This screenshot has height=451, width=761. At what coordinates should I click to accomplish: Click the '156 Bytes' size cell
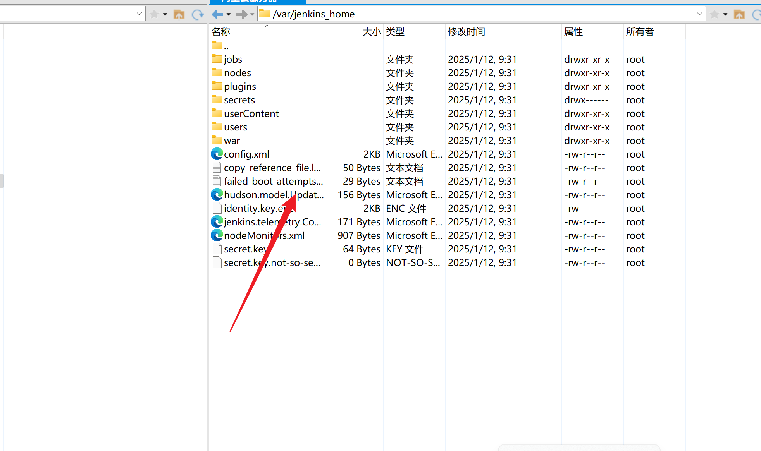point(359,195)
